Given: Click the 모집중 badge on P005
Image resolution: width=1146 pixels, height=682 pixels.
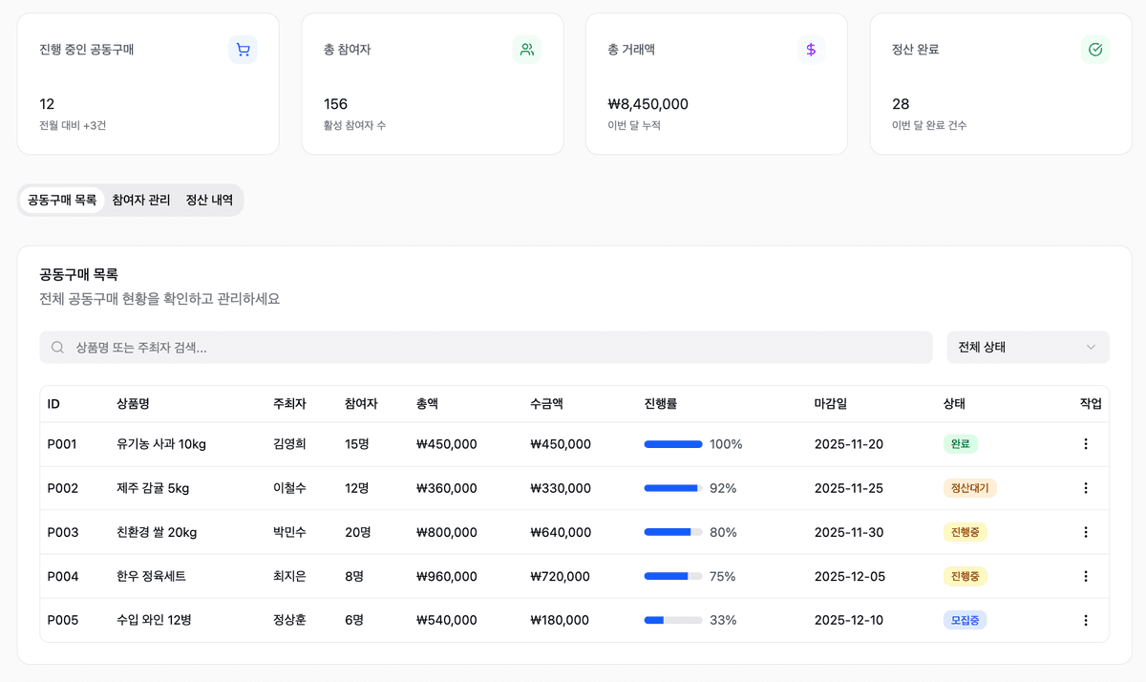Looking at the screenshot, I should 965,620.
